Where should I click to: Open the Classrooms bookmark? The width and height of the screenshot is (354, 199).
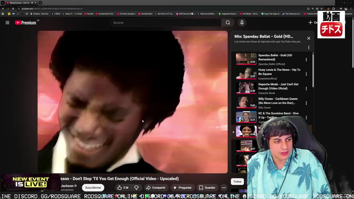291,14
